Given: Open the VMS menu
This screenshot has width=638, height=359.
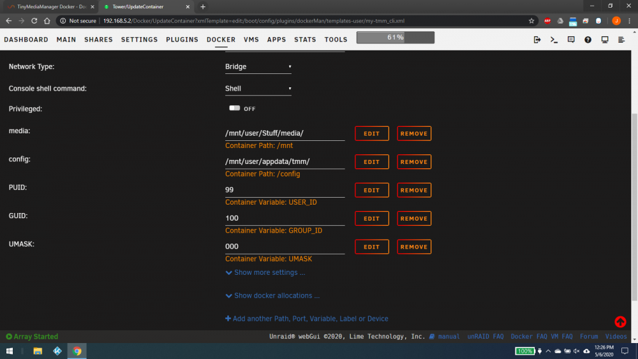Looking at the screenshot, I should pos(251,40).
